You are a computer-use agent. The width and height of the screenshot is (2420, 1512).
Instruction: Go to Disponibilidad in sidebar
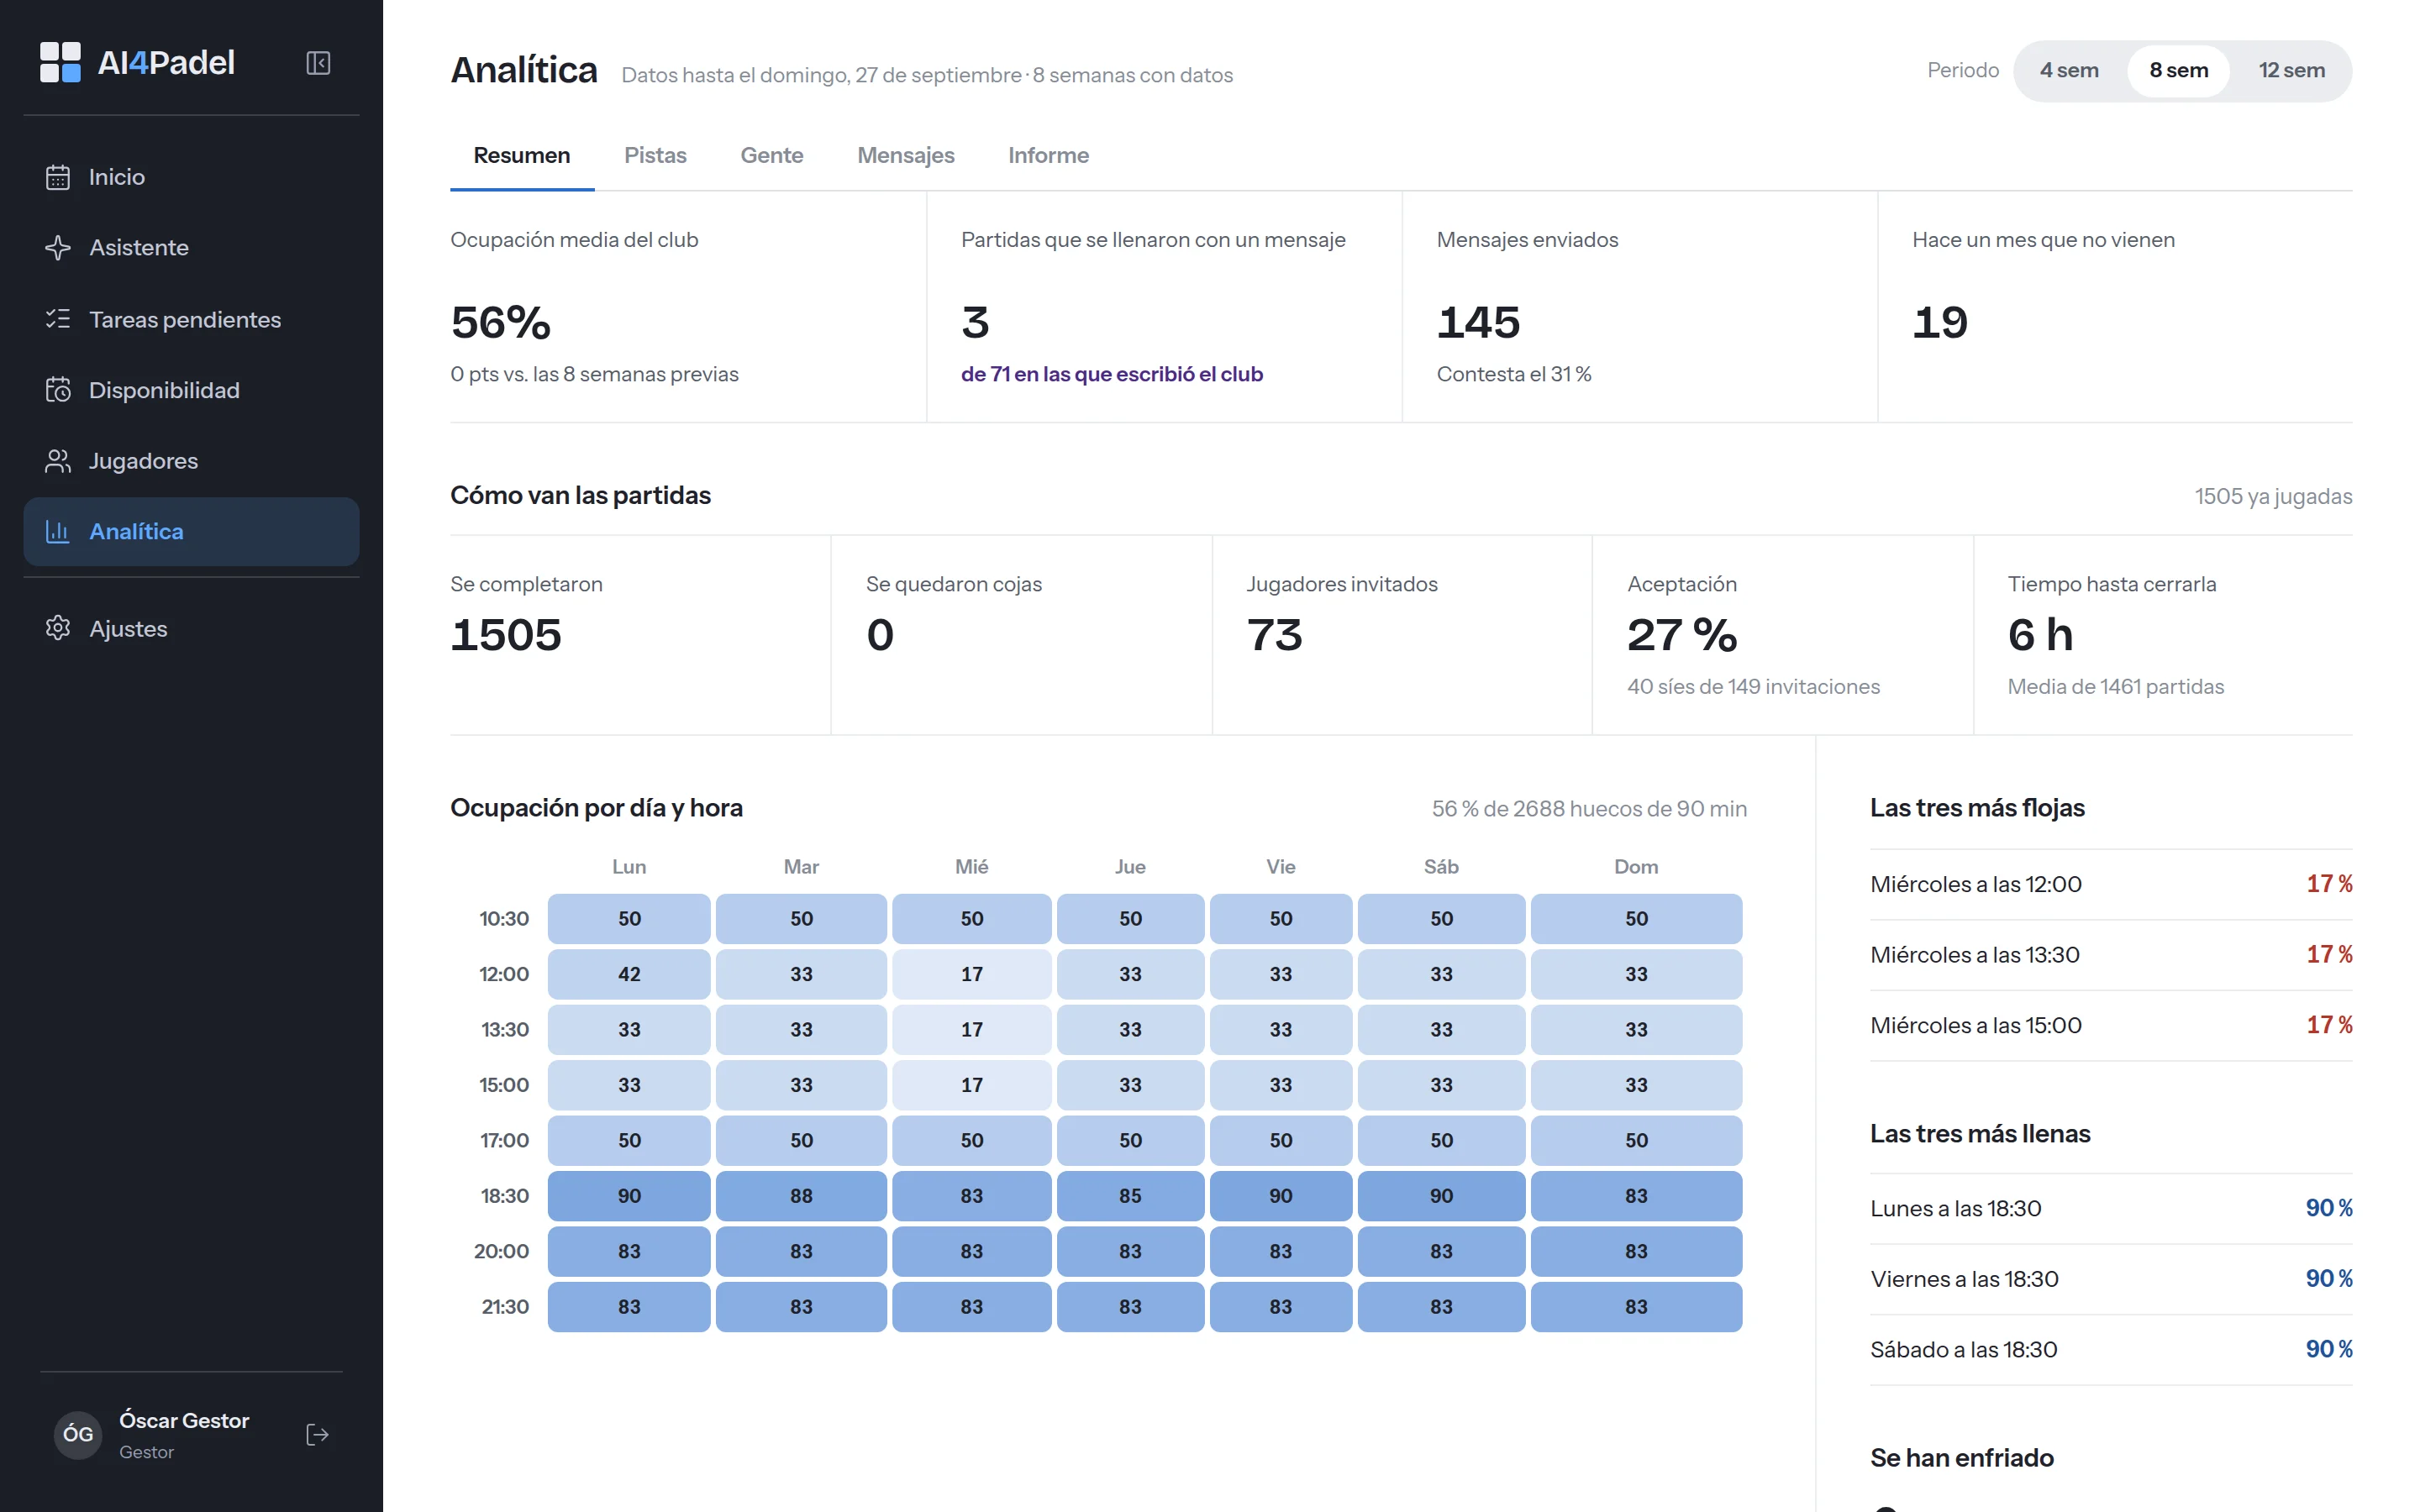coord(191,390)
